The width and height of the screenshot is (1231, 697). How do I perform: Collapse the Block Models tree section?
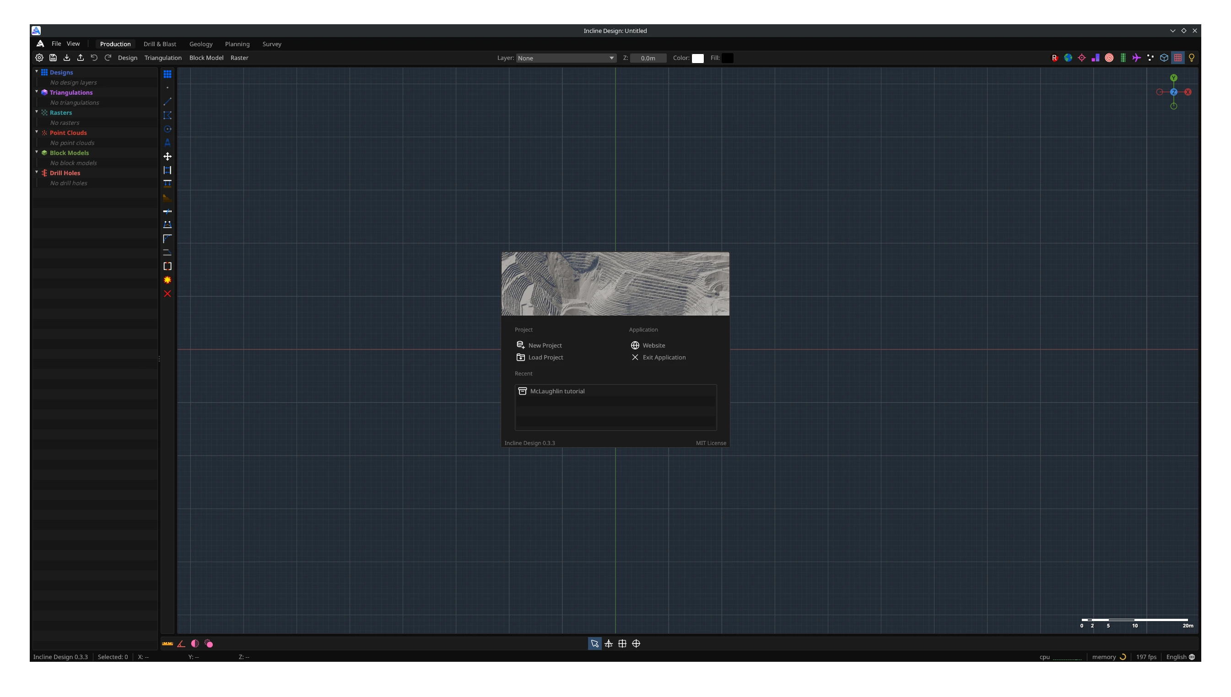[37, 152]
